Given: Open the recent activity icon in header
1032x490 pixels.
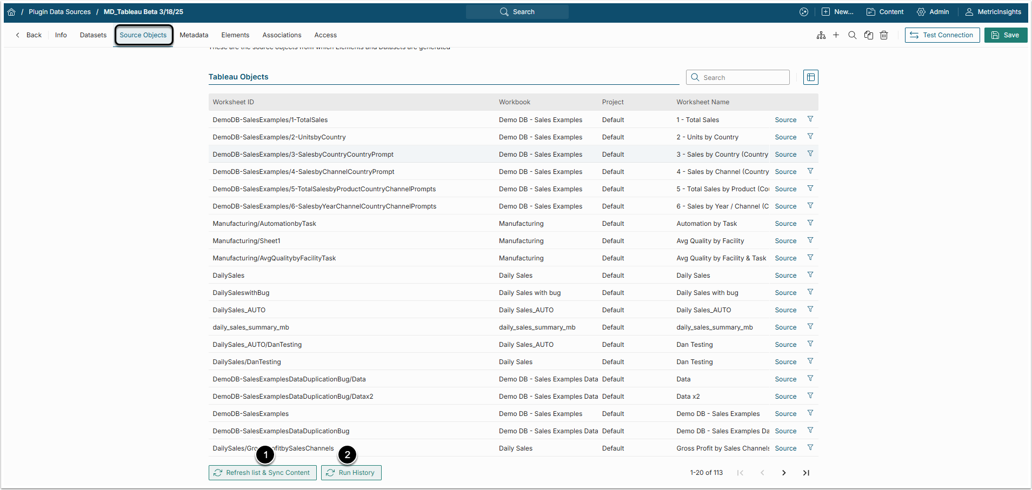Looking at the screenshot, I should point(804,12).
